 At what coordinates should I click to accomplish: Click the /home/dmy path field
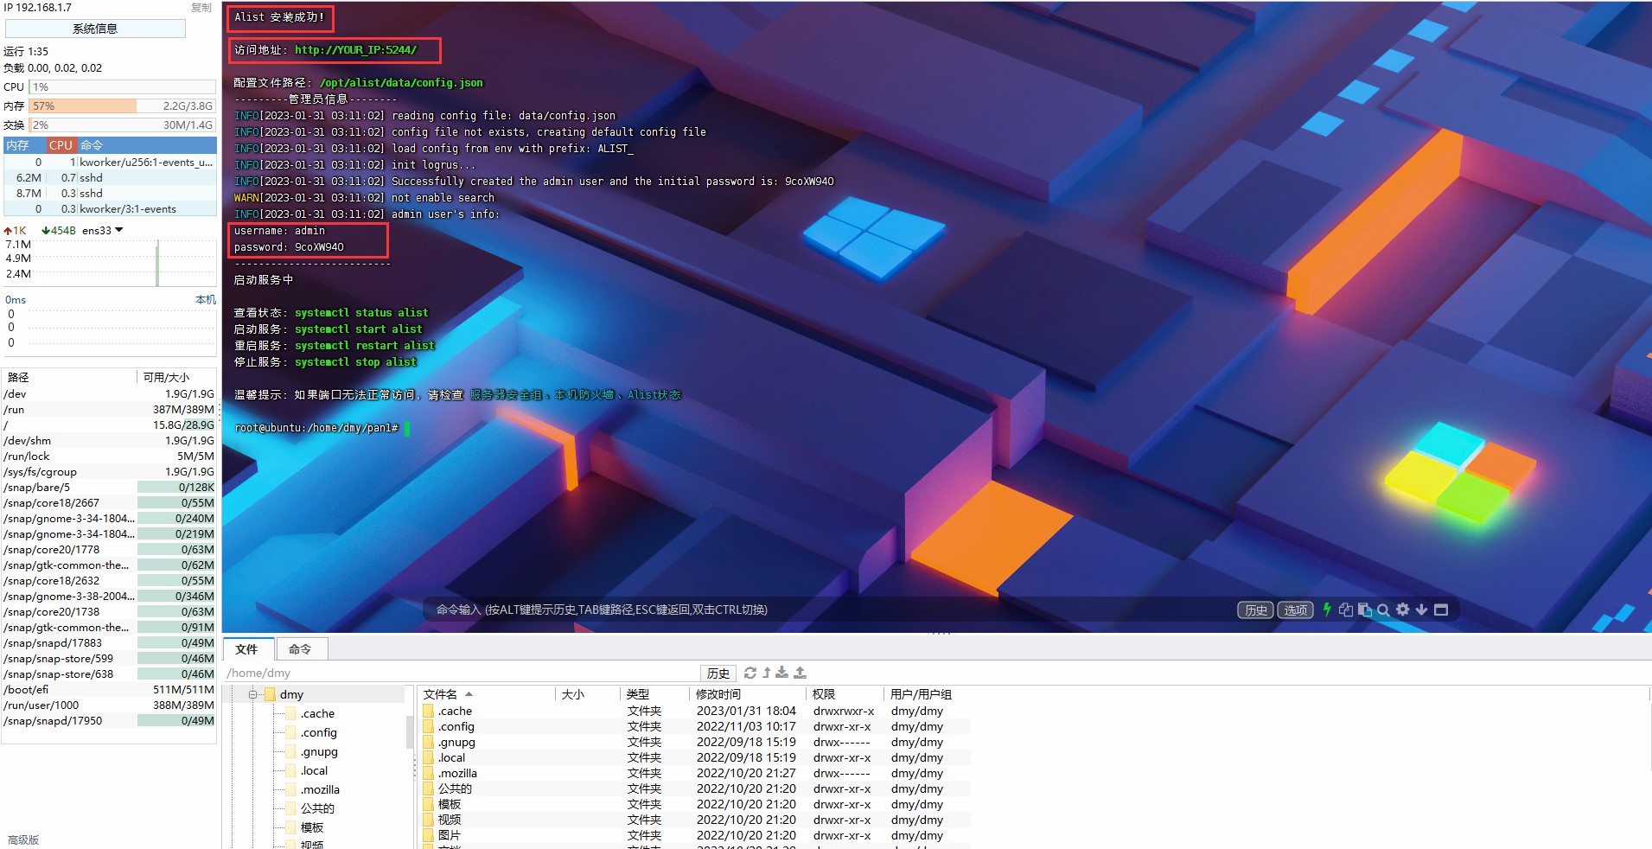pos(462,673)
